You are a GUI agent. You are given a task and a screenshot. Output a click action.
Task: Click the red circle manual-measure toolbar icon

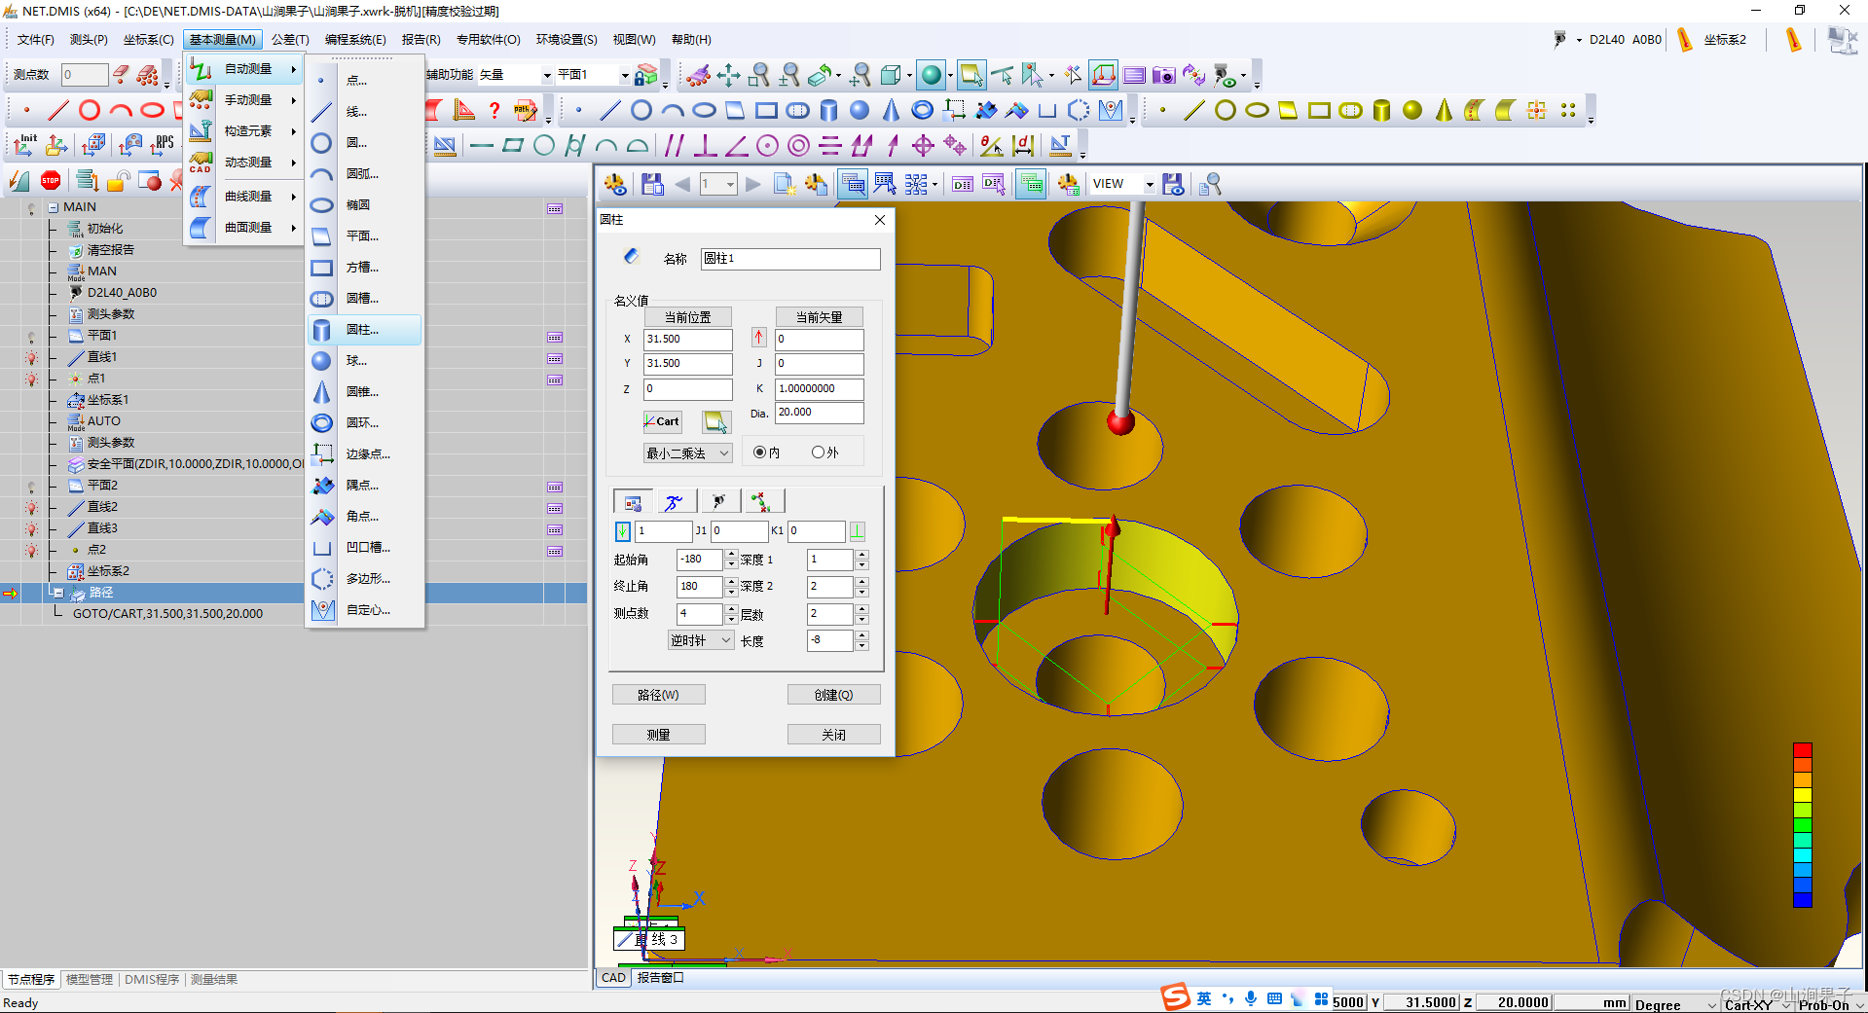pyautogui.click(x=90, y=110)
